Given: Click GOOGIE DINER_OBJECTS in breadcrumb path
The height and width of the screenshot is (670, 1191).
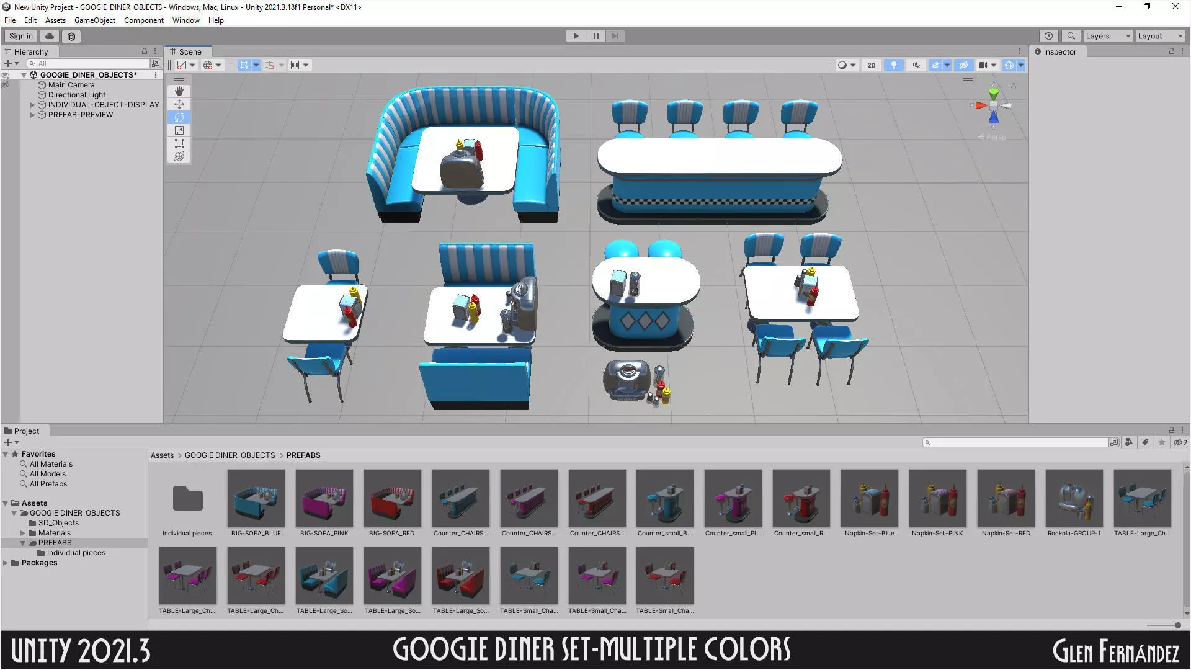Looking at the screenshot, I should tap(230, 455).
